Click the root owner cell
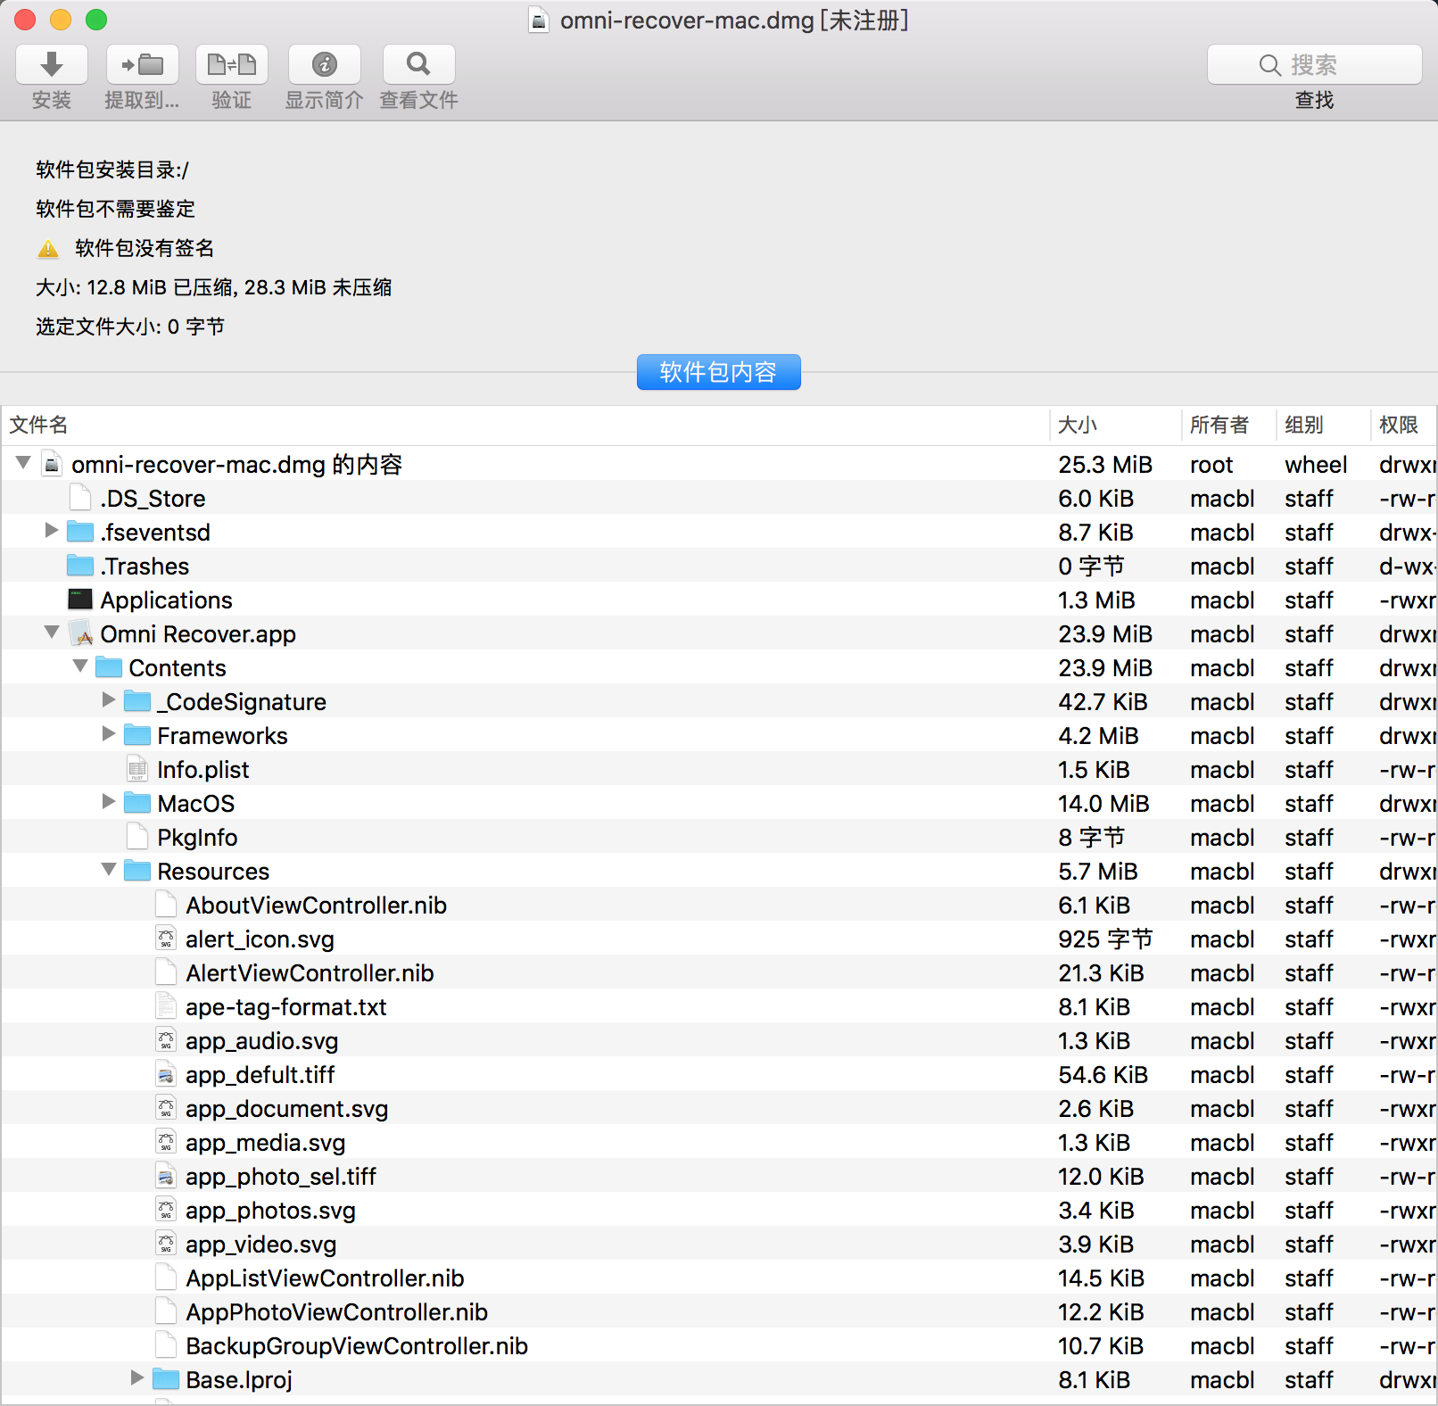Image resolution: width=1438 pixels, height=1406 pixels. click(x=1211, y=465)
